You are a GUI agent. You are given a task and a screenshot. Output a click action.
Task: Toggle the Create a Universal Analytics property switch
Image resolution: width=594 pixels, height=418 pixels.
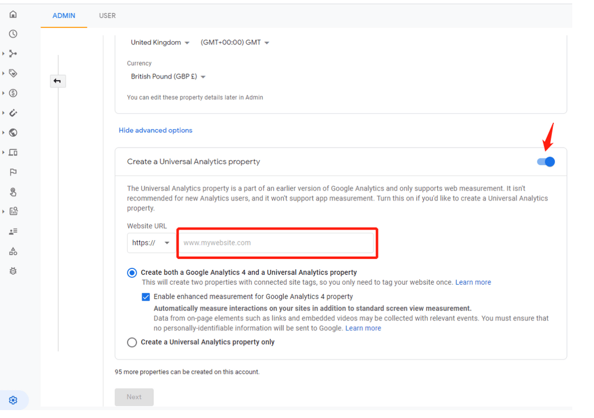(x=546, y=161)
